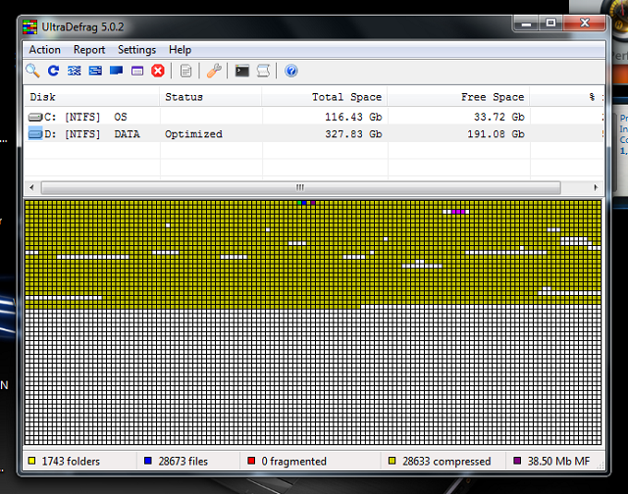Click the 116.43 Gb total space value
Screen dimensions: 628x494
click(x=353, y=118)
